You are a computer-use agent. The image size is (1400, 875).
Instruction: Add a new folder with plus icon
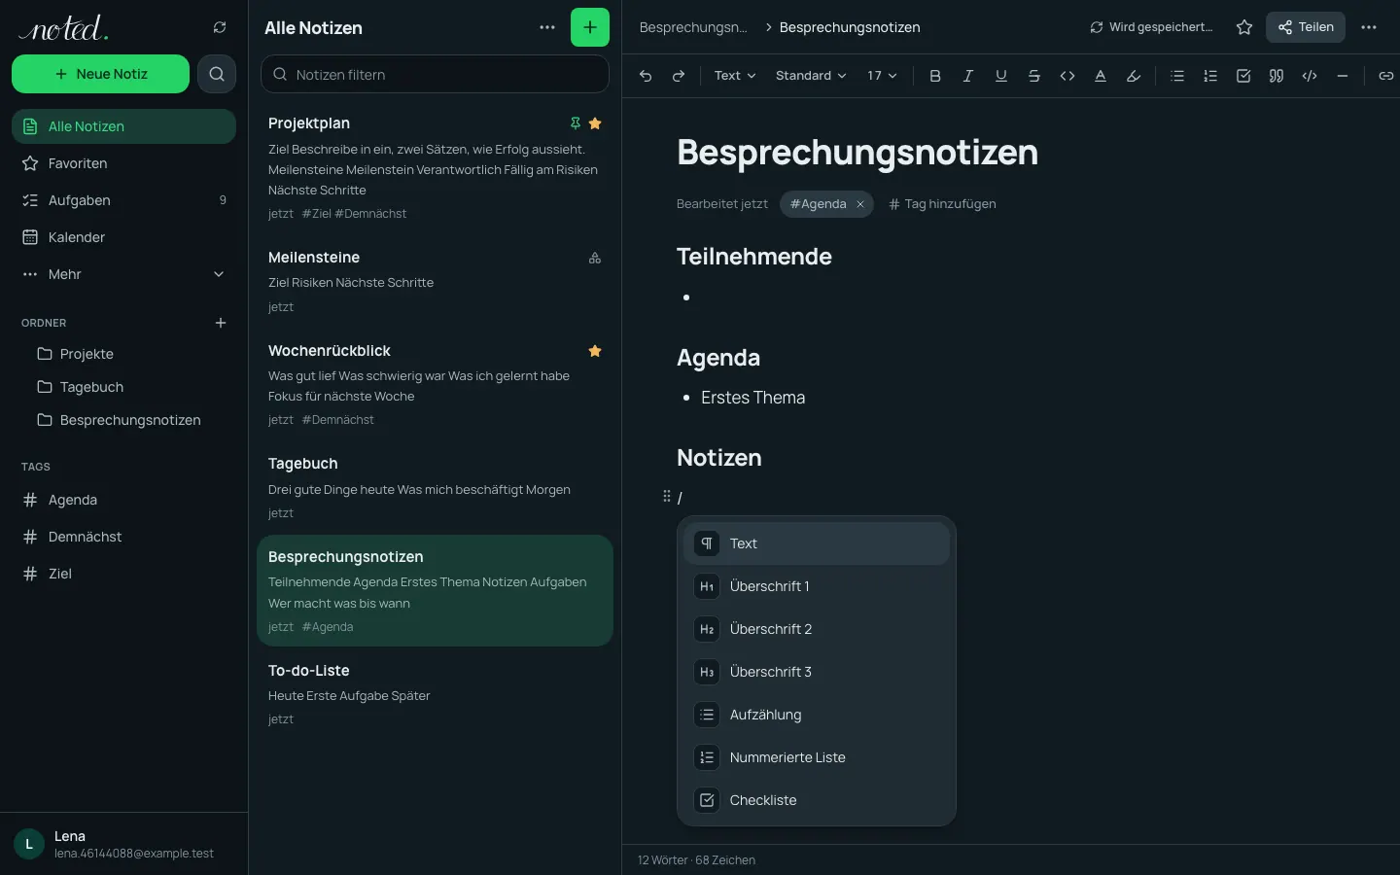[221, 323]
